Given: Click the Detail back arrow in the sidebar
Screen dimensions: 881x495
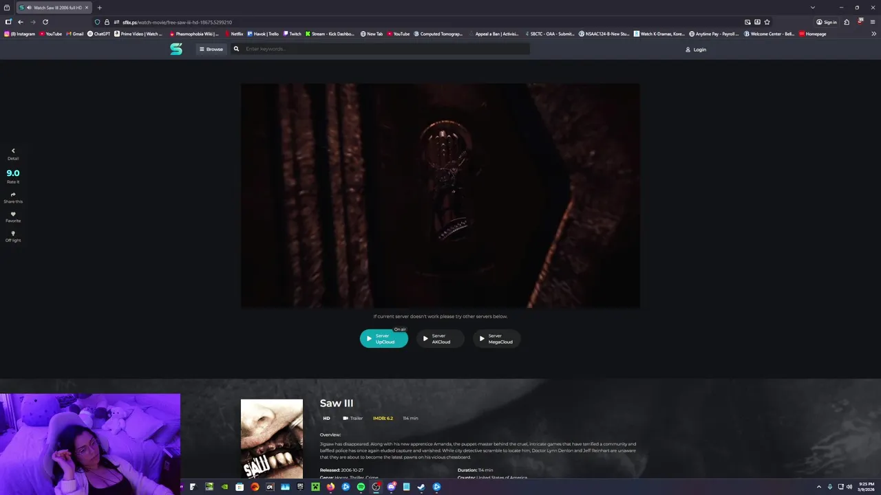Looking at the screenshot, I should (x=13, y=151).
